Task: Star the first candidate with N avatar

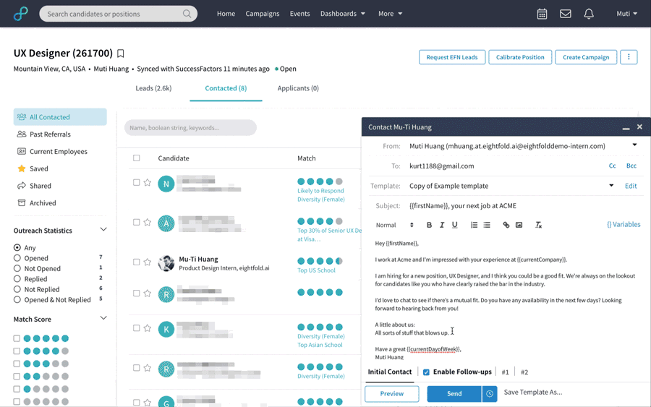Action: coord(148,182)
